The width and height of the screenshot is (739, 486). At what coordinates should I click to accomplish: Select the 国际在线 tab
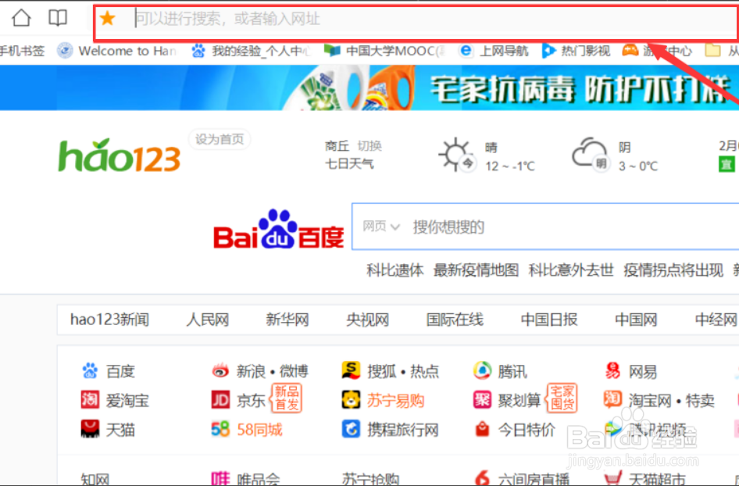(x=455, y=320)
